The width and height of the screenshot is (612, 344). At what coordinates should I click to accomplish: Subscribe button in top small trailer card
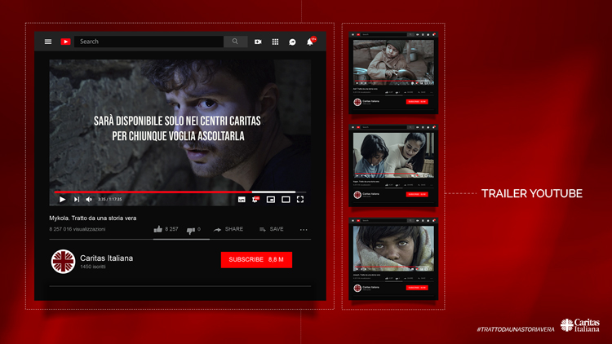(x=417, y=102)
